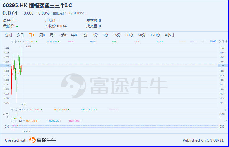
Task: Toggle the MA20 line visibility
Action: point(71,42)
